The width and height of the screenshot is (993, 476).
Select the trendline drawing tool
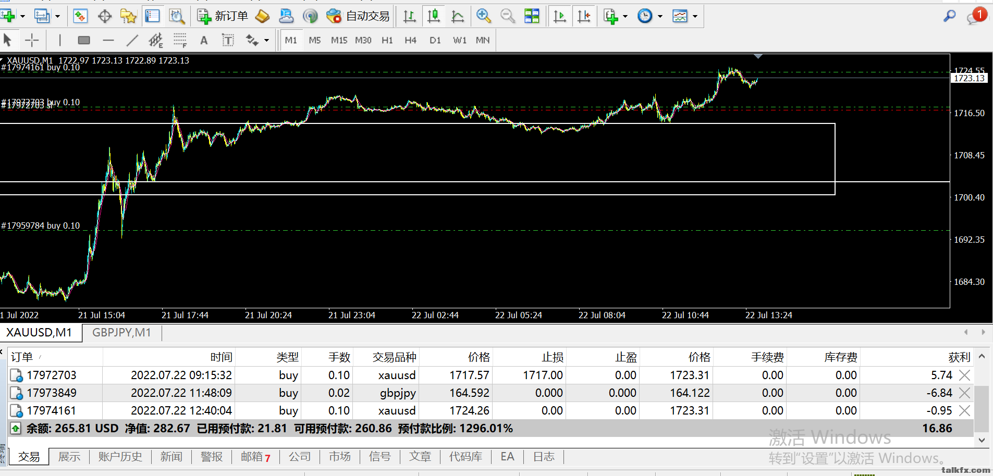click(x=132, y=40)
